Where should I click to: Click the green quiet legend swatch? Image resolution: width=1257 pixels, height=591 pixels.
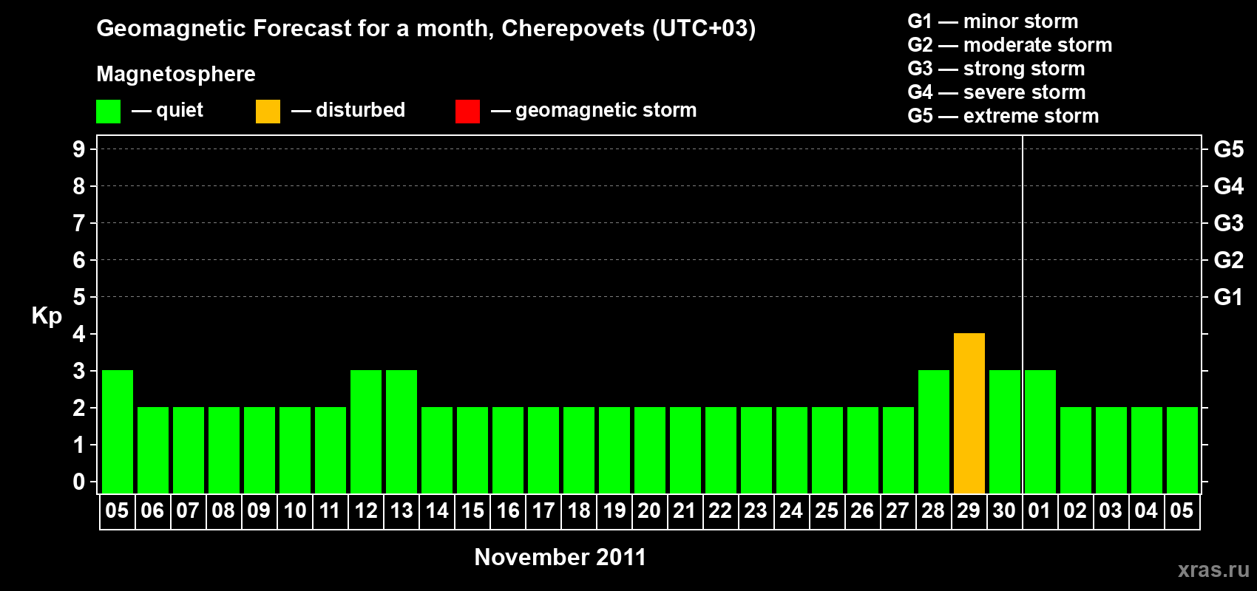108,112
